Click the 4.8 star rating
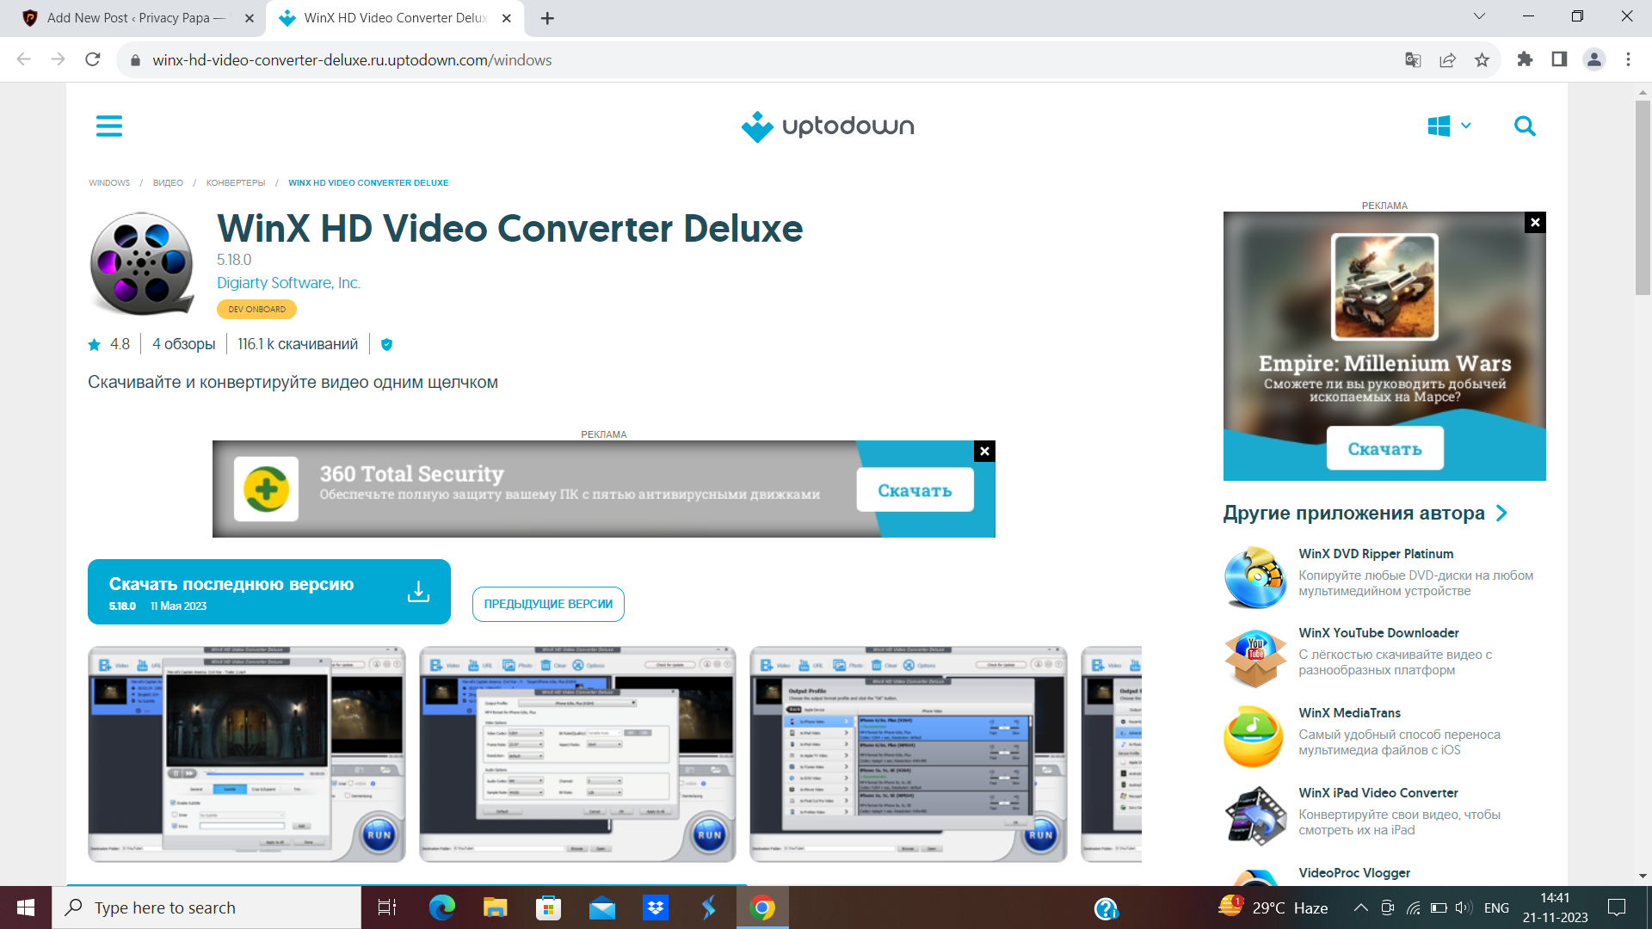The image size is (1652, 929). coord(109,344)
